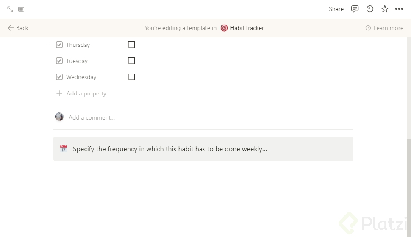Go Back from template editing
The image size is (411, 237).
pos(18,28)
